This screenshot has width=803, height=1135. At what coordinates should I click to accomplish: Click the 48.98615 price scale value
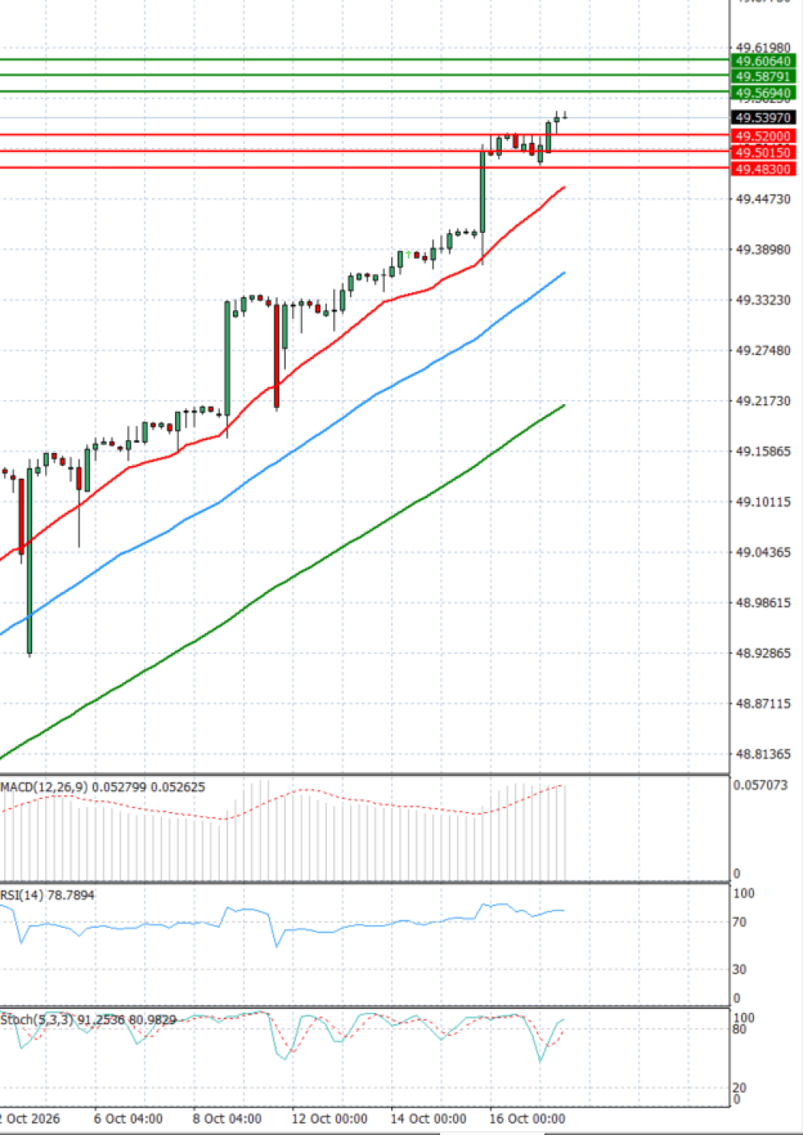pos(763,603)
